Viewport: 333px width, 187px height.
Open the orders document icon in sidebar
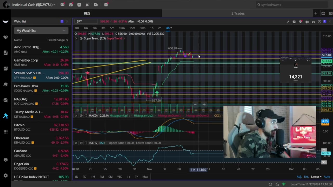5,53
